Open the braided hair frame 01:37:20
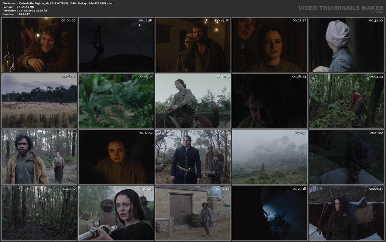The image size is (386, 242). (x=347, y=157)
